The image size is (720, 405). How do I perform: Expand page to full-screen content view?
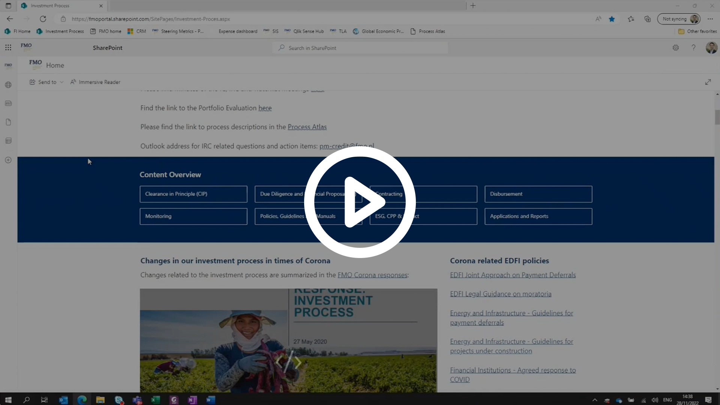[x=708, y=82]
